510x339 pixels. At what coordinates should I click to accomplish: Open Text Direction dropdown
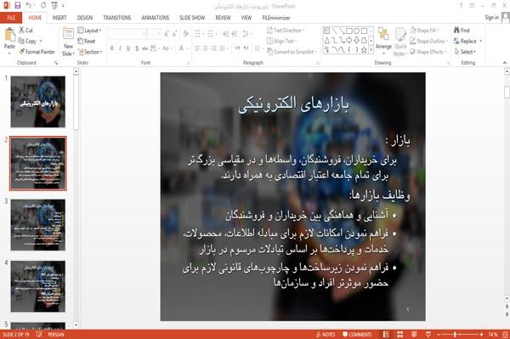(x=286, y=31)
